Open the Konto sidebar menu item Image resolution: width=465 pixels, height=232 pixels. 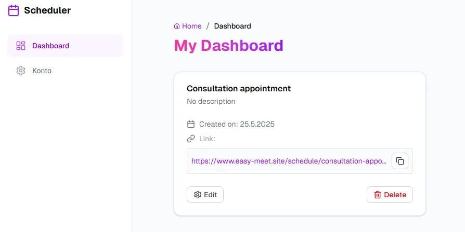click(42, 71)
